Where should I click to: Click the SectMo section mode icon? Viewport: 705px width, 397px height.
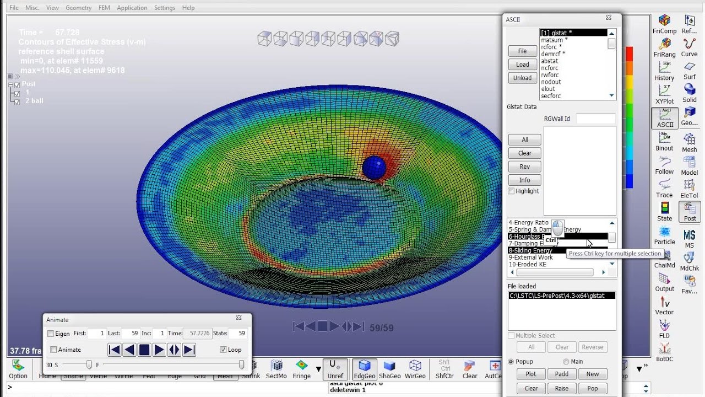[276, 369]
